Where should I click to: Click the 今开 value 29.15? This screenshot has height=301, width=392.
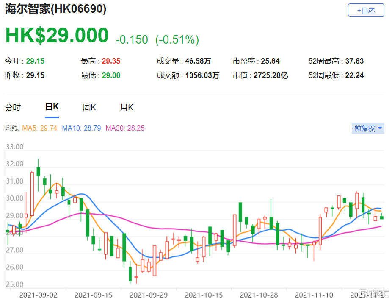(35, 61)
